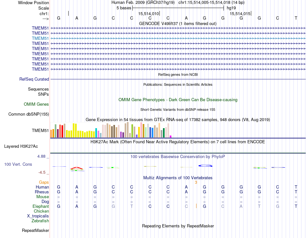The height and width of the screenshot is (238, 306).
Task: Click the chr1:15,514,005-15,514,018 (14 bp) position text
Action: [x=211, y=3]
